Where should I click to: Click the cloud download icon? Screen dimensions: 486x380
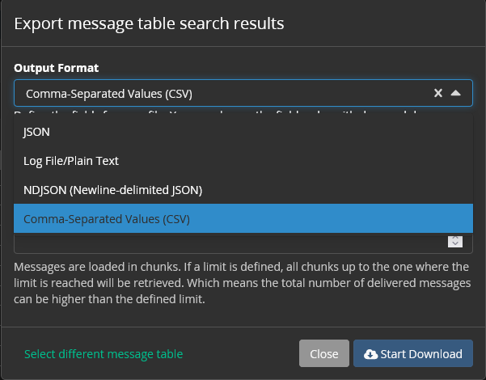point(370,354)
